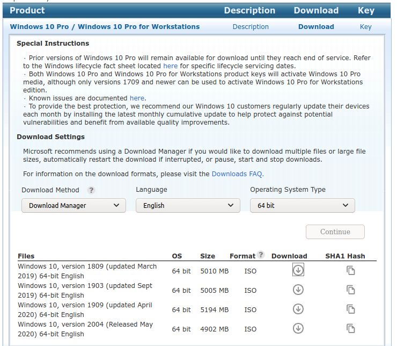Copy SHA1 hash for version 1903
The image size is (397, 346).
351,290
